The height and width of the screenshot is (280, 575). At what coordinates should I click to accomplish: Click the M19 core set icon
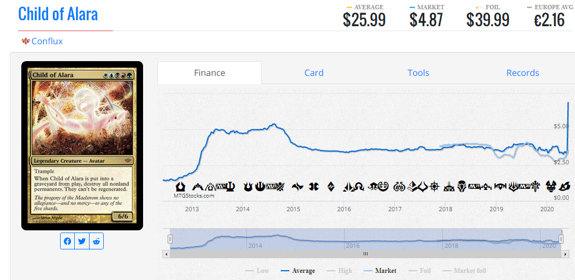click(x=474, y=186)
